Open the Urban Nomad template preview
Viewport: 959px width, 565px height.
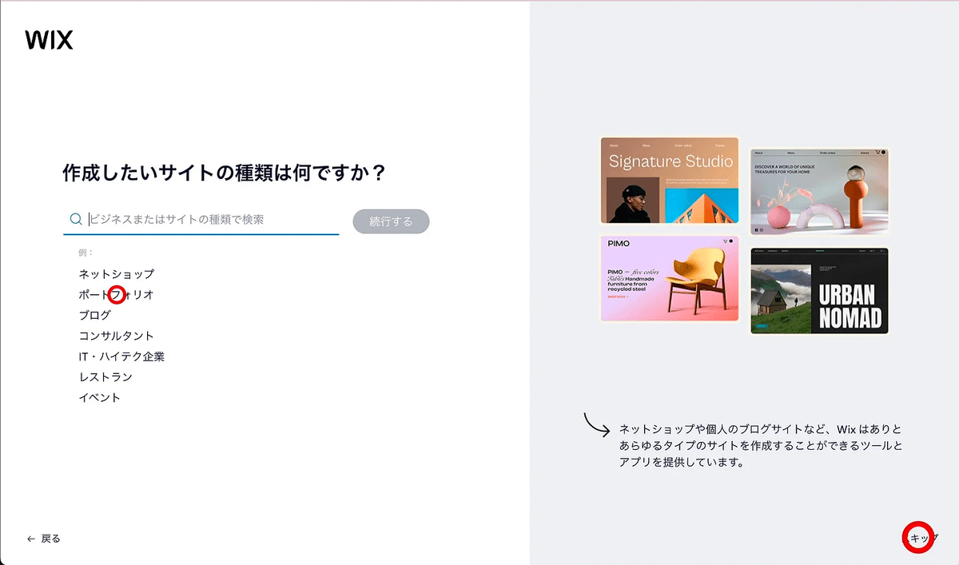[820, 290]
